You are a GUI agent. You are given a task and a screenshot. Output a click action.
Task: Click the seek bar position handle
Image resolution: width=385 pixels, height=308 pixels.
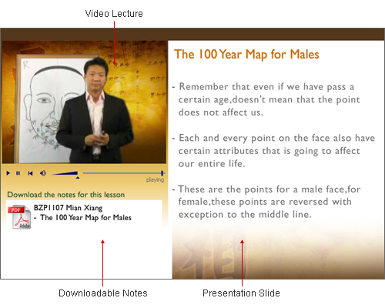162,173
